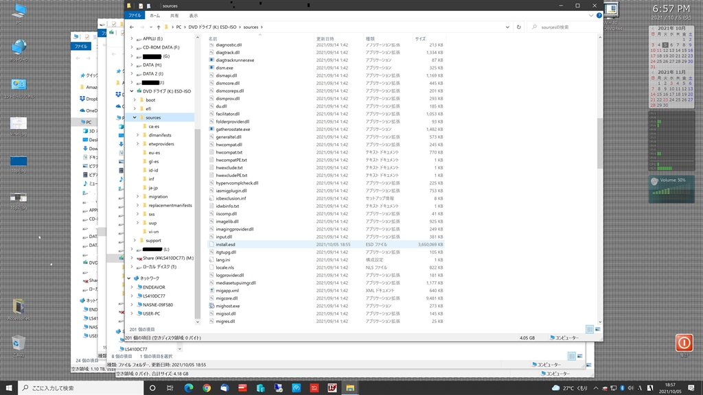Expand the migration folder node

click(x=137, y=197)
